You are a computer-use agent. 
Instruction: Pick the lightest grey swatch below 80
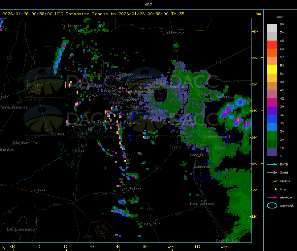(x=272, y=28)
